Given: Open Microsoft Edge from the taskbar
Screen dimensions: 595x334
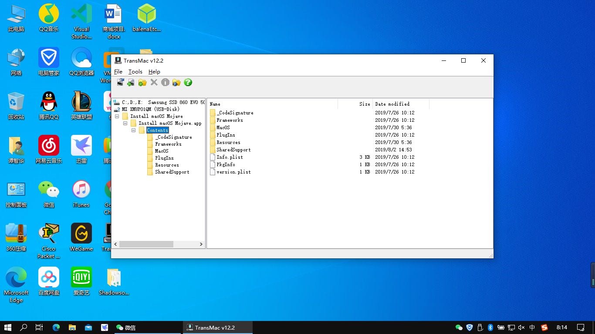Looking at the screenshot, I should click(x=56, y=327).
